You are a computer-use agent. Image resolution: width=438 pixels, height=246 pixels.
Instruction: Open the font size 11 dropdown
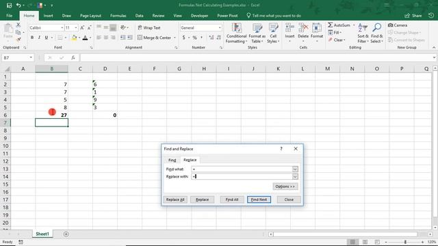pos(76,27)
